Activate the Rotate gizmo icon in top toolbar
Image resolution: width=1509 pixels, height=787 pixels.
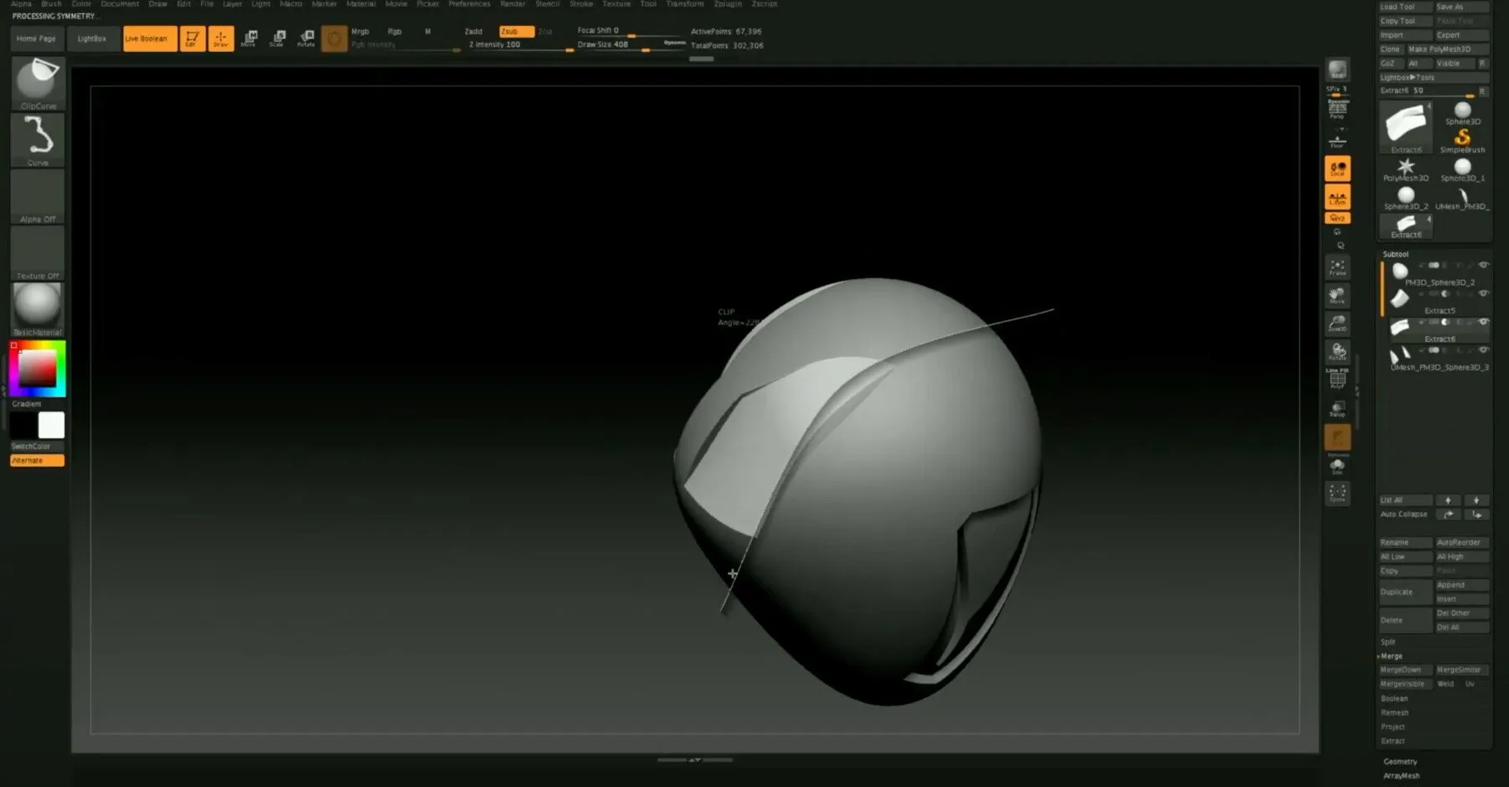pyautogui.click(x=307, y=39)
